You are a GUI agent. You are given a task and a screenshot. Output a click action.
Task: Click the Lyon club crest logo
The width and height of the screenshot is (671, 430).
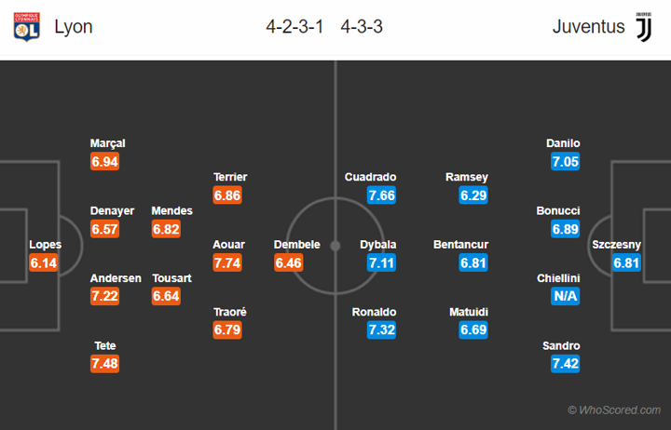tap(27, 27)
